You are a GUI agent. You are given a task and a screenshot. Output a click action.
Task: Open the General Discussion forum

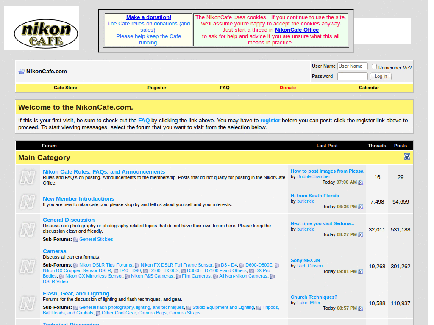[69, 220]
